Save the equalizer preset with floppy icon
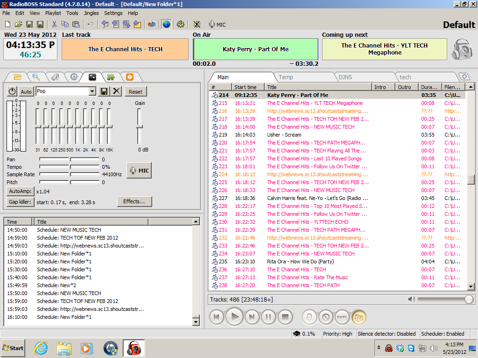 coord(104,91)
